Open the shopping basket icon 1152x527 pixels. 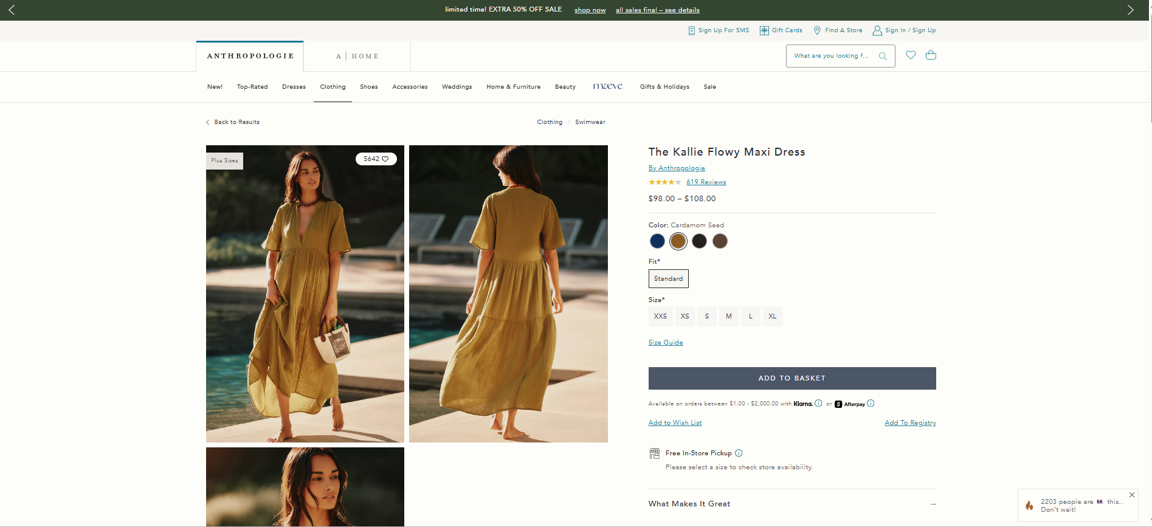[931, 55]
